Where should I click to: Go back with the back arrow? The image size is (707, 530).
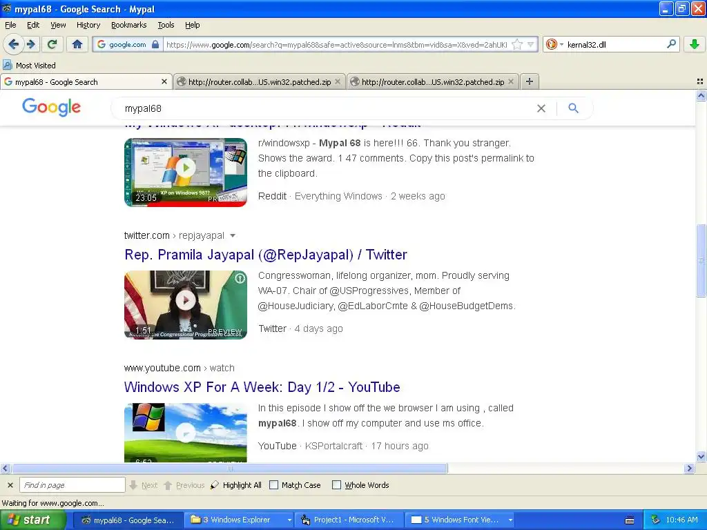point(14,44)
